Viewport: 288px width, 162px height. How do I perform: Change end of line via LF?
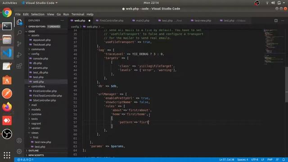[263, 160]
